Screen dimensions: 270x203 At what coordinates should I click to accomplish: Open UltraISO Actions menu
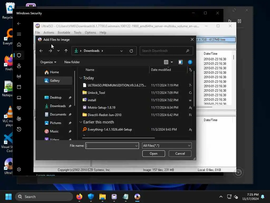point(49,33)
